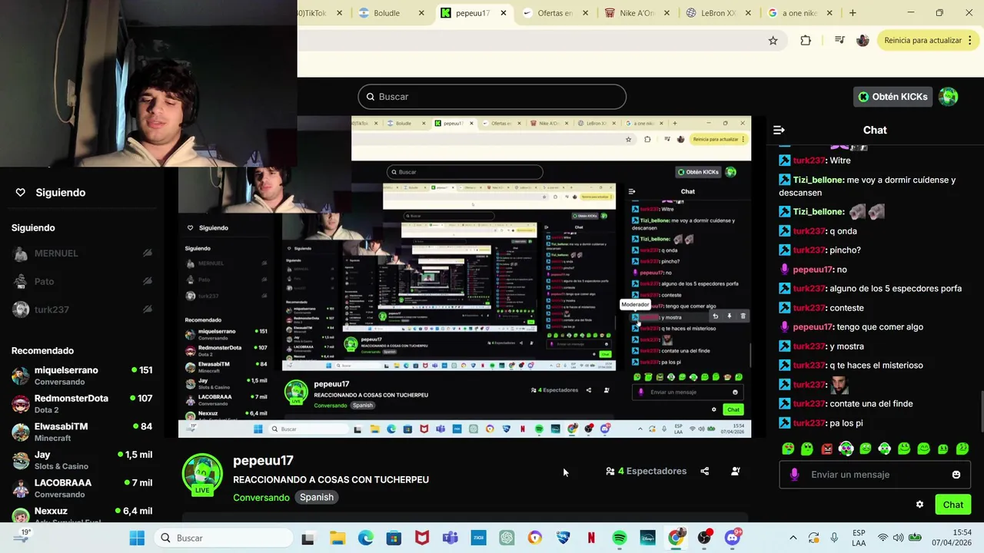Open File Explorer from taskbar
The height and width of the screenshot is (553, 984).
click(x=337, y=538)
